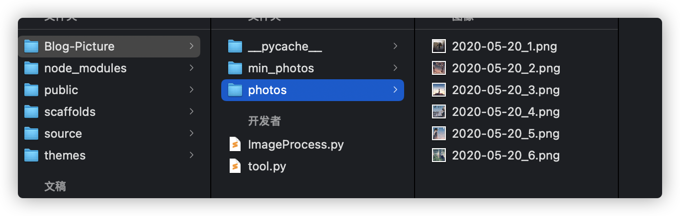Image resolution: width=680 pixels, height=216 pixels.
Task: Select thumbnail of 2020-05-20_2.png
Action: tap(439, 68)
